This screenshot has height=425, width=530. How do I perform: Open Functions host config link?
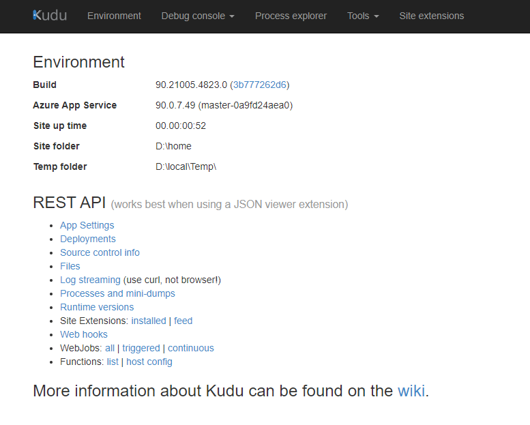pyautogui.click(x=149, y=362)
